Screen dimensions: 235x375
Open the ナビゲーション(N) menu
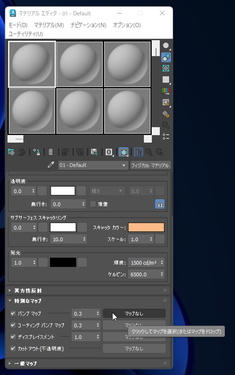pyautogui.click(x=89, y=25)
